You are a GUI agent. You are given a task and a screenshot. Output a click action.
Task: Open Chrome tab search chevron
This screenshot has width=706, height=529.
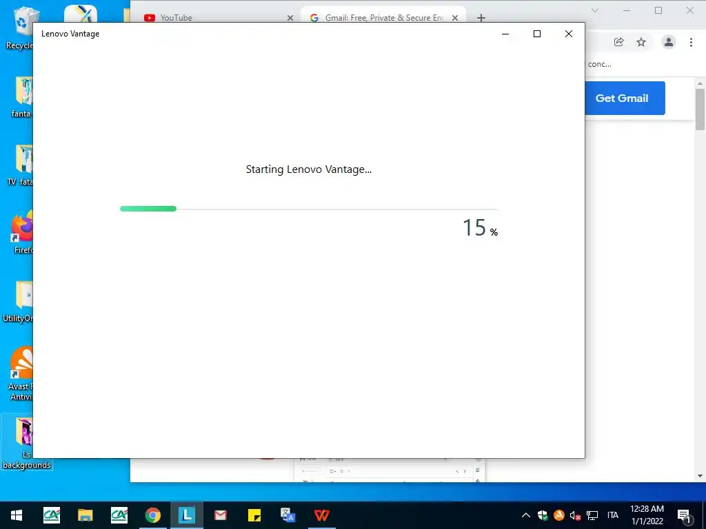[595, 10]
